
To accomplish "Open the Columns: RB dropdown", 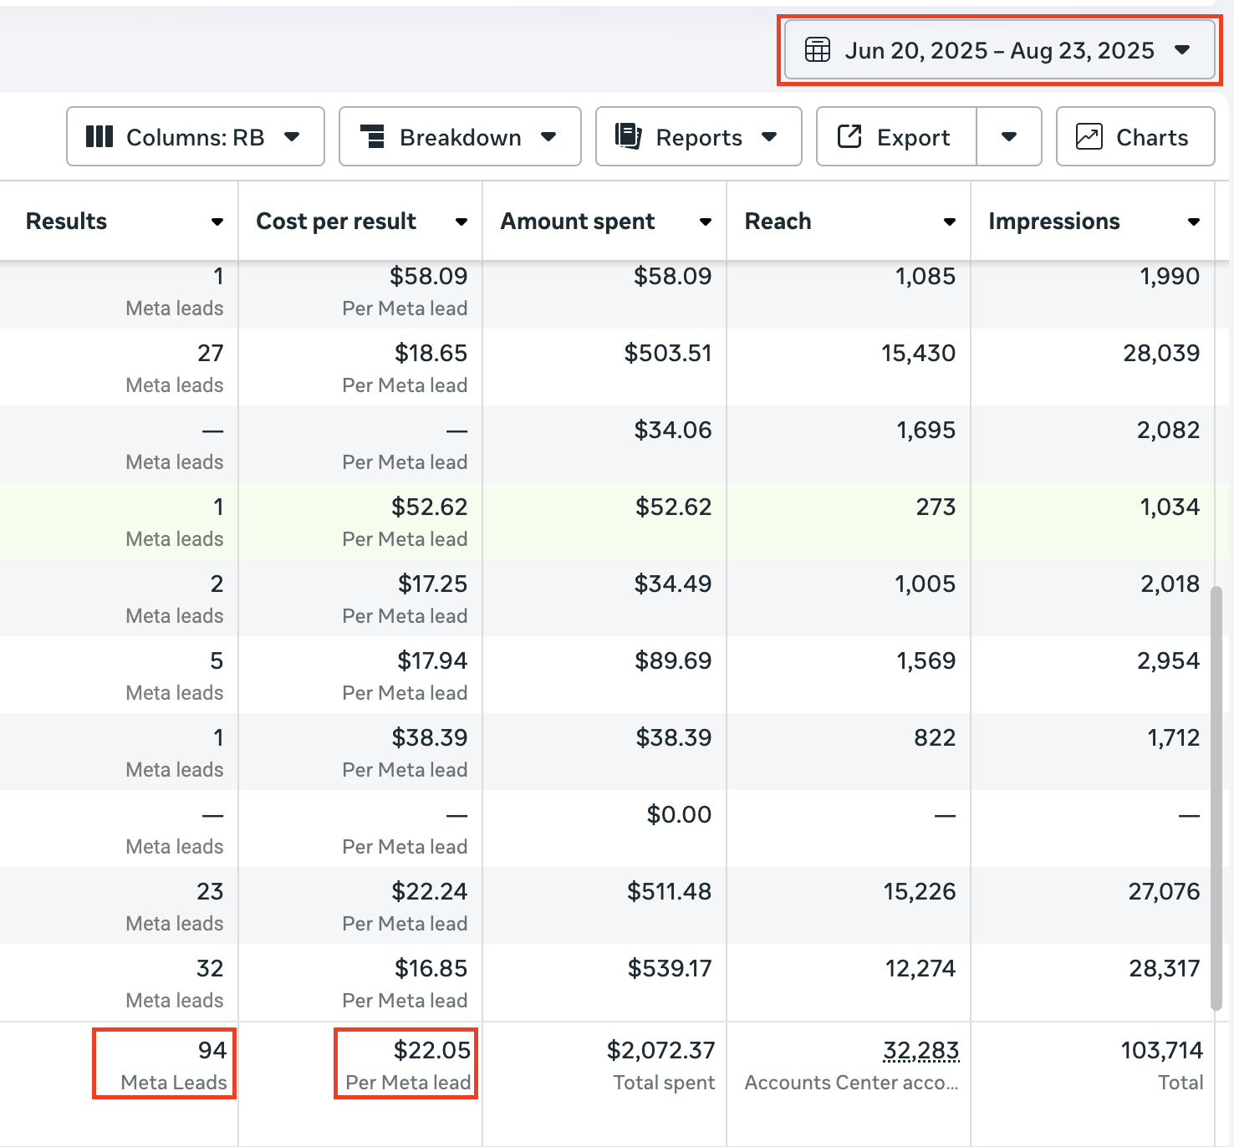I will point(195,137).
